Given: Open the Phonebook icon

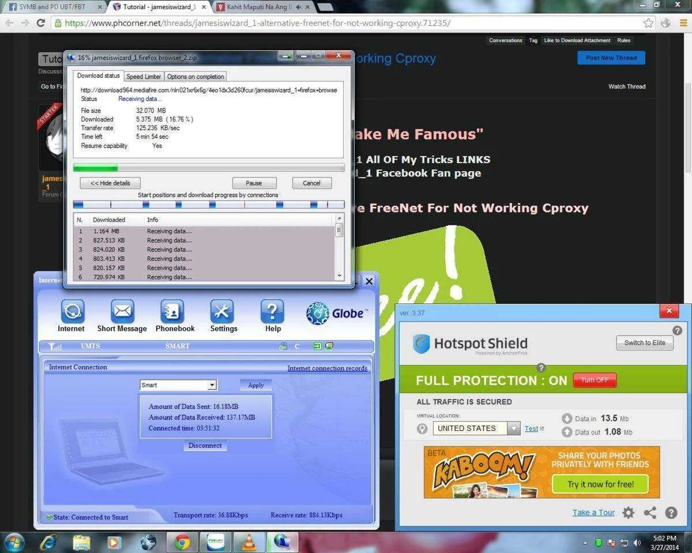Looking at the screenshot, I should [x=172, y=312].
